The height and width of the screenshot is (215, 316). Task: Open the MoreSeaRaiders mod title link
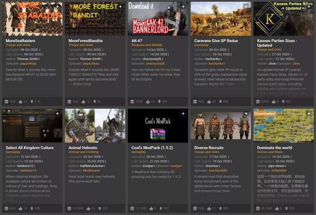pos(20,41)
